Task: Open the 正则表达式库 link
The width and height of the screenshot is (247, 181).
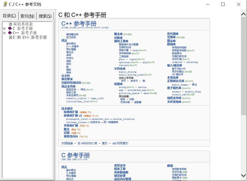Action: [176, 81]
